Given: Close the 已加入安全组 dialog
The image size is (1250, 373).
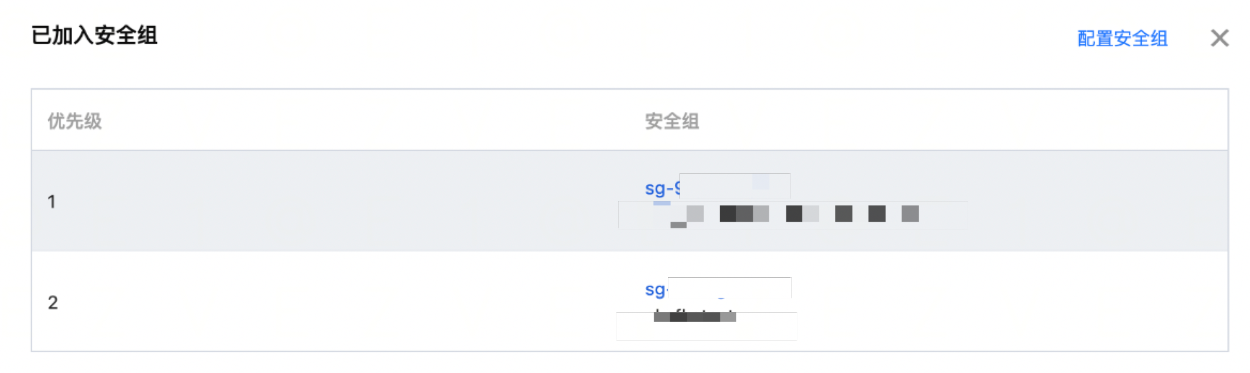Looking at the screenshot, I should click(x=1219, y=38).
